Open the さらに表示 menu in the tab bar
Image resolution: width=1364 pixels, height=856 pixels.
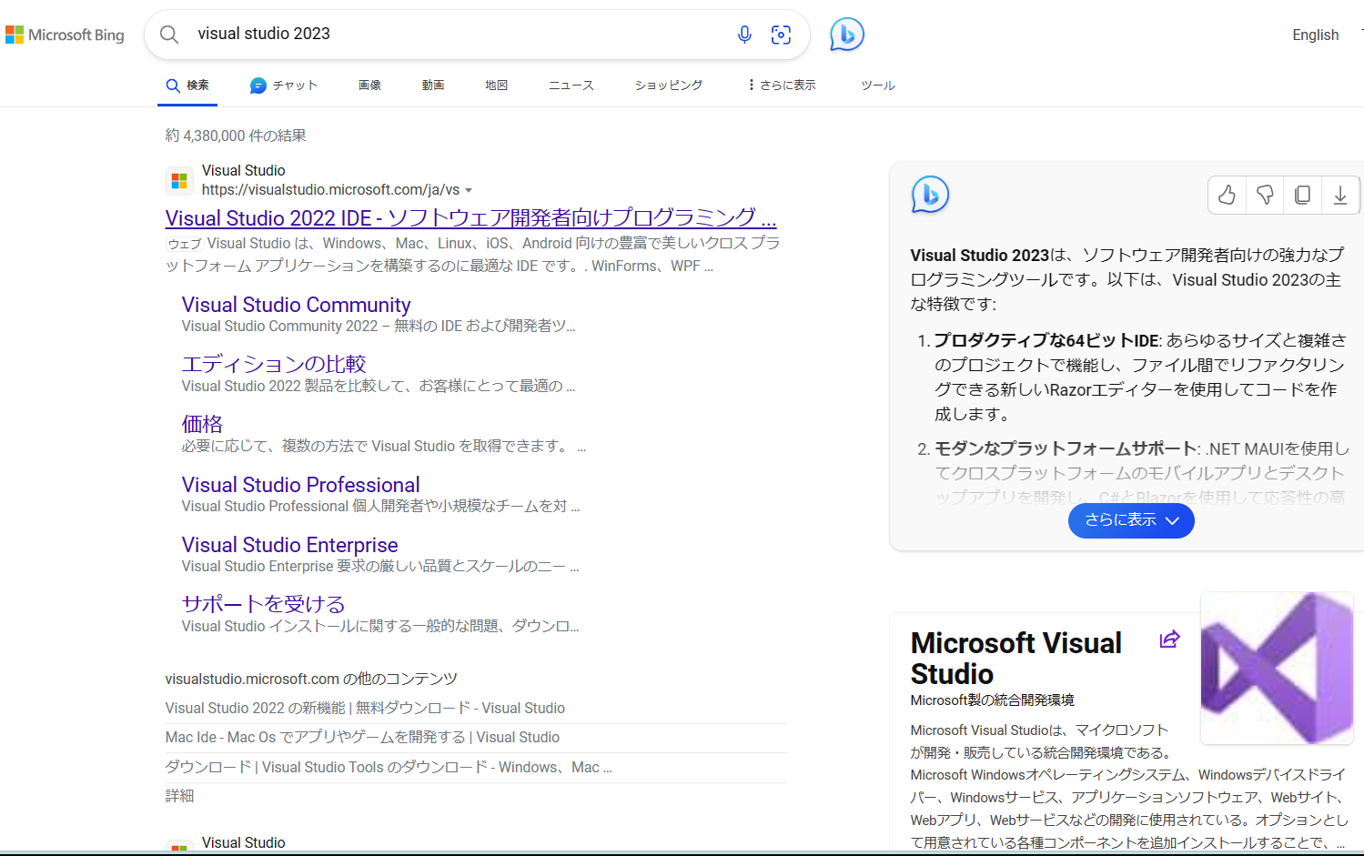click(782, 85)
